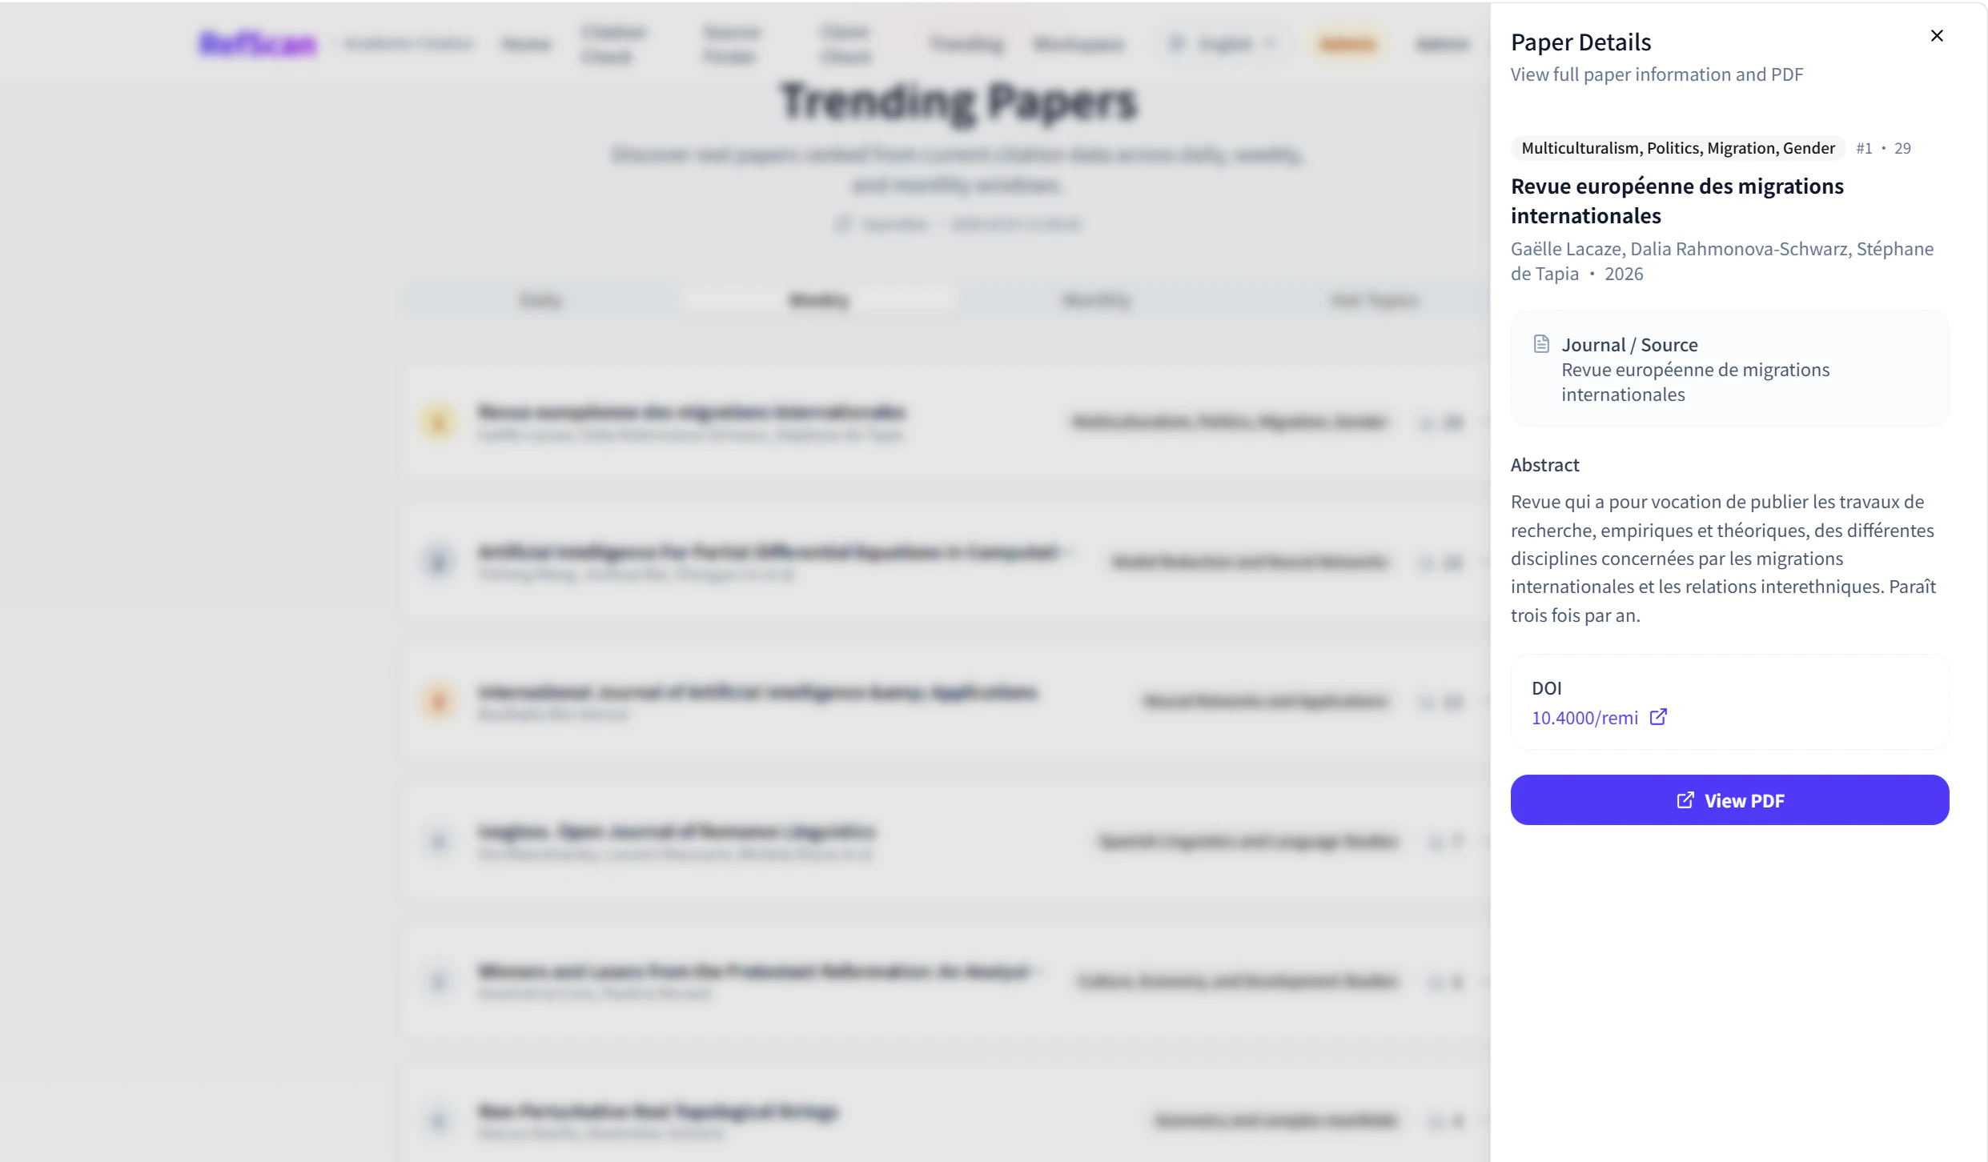Switch to the Daily tab

coord(541,300)
